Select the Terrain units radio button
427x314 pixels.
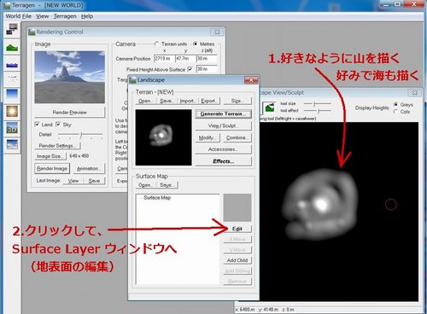(156, 44)
